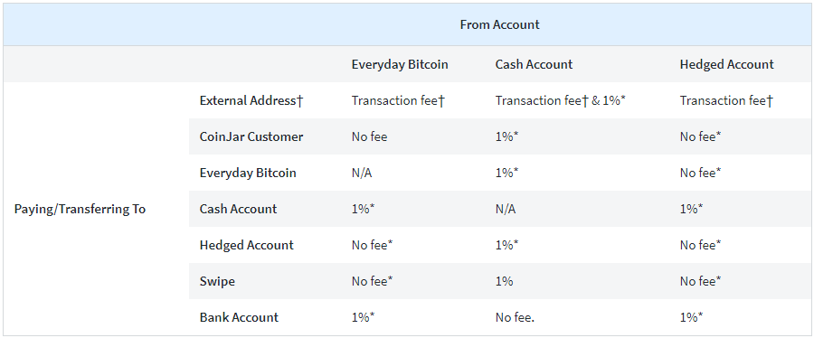Click the N/A cell in Cash Account row
This screenshot has height=338, width=814.
point(506,209)
